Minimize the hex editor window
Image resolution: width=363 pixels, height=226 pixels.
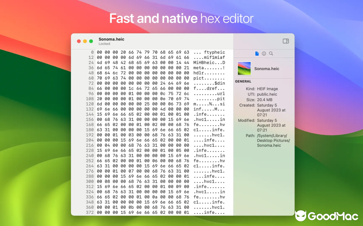85,41
